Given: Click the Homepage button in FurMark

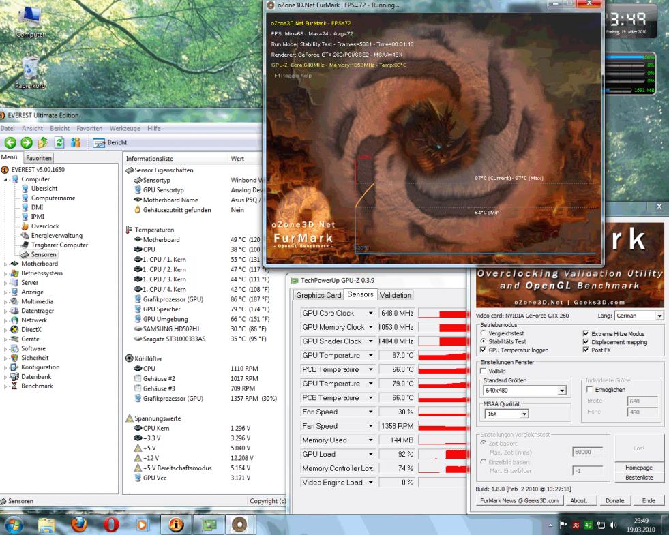Looking at the screenshot, I should click(639, 468).
